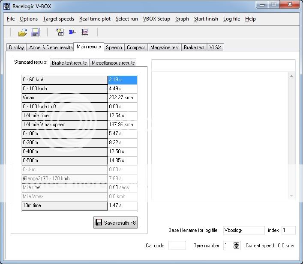Switch to Accel & Decel results tab
Image resolution: width=303 pixels, height=264 pixels.
coord(51,47)
